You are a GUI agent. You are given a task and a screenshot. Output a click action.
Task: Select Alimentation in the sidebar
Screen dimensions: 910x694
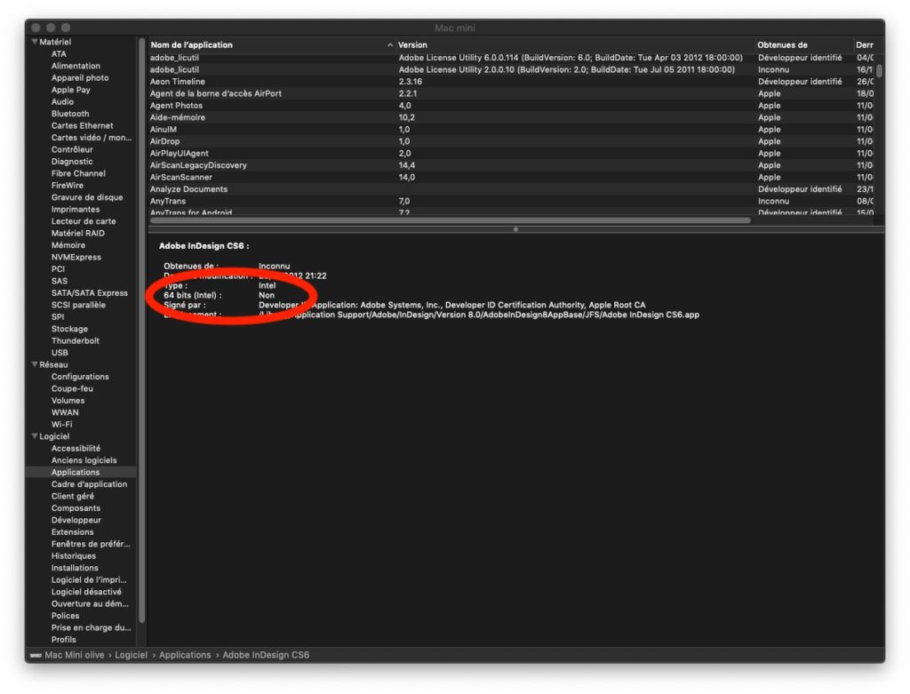(x=76, y=66)
